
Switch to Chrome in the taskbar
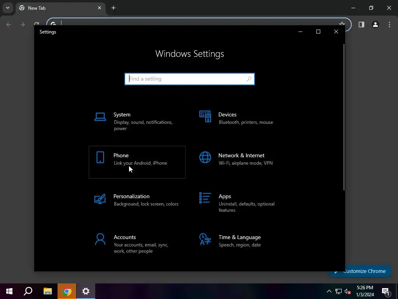[x=67, y=291]
